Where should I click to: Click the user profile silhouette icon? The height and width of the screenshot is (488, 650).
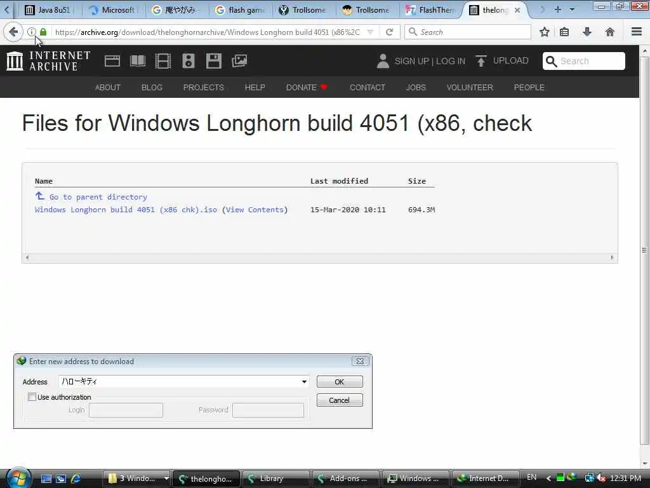(x=383, y=61)
